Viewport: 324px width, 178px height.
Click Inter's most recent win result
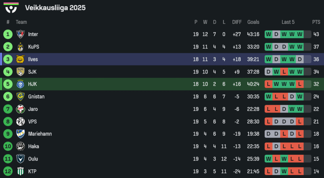click(x=300, y=34)
